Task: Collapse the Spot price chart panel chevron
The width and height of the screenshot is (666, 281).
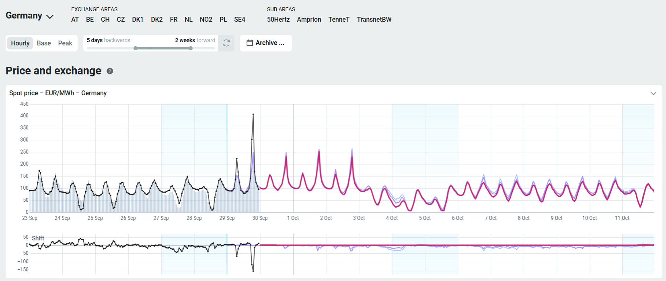Action: click(653, 93)
